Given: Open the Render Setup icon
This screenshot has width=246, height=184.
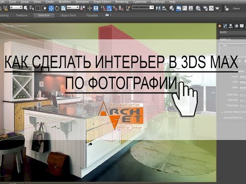Looking at the screenshot, I should pos(205,8).
